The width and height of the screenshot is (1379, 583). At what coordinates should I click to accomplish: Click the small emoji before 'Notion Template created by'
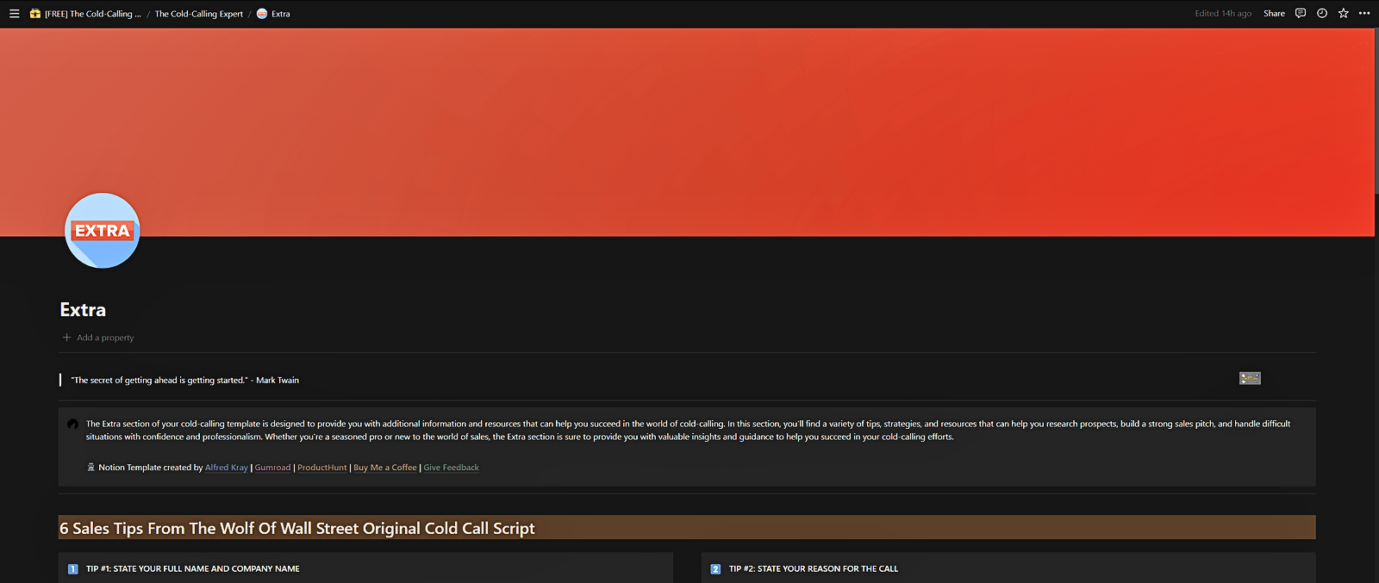[90, 468]
